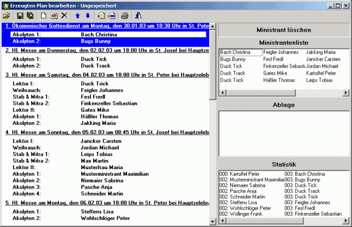The width and height of the screenshot is (352, 227).
Task: Click the plan list vertical scrollbar thumb
Action: [212, 64]
